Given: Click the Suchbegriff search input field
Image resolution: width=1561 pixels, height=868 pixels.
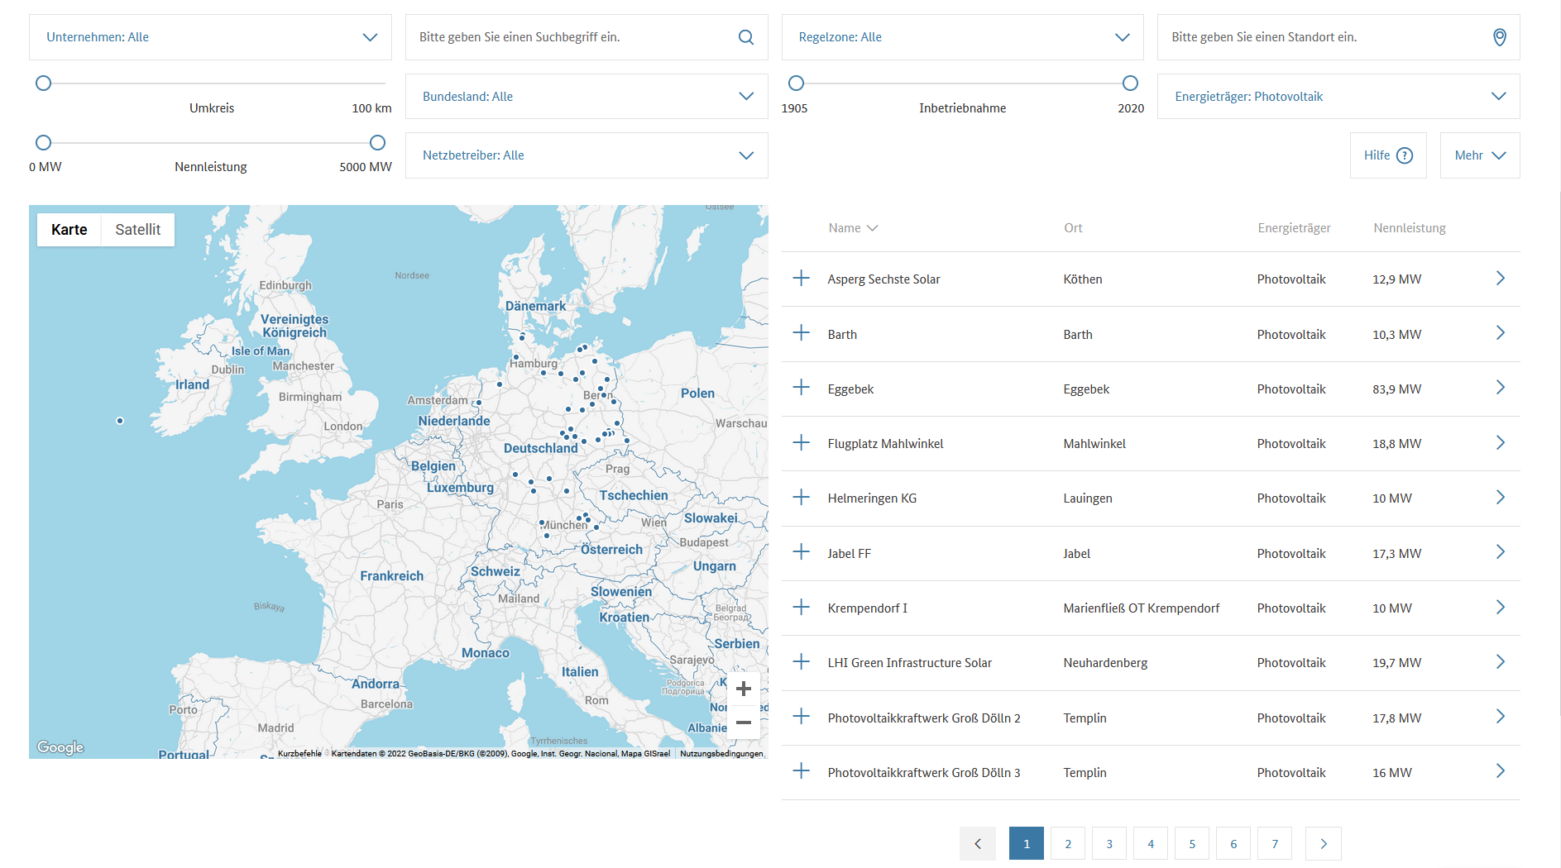Looking at the screenshot, I should pyautogui.click(x=571, y=37).
